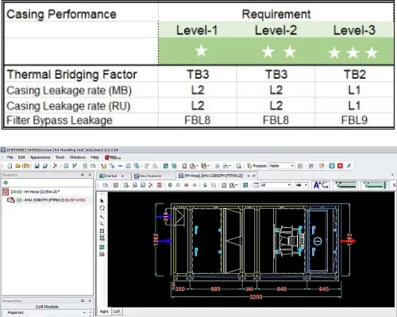Image resolution: width=397 pixels, height=317 pixels.
Task: Open the Help menu
Action: tap(94, 157)
